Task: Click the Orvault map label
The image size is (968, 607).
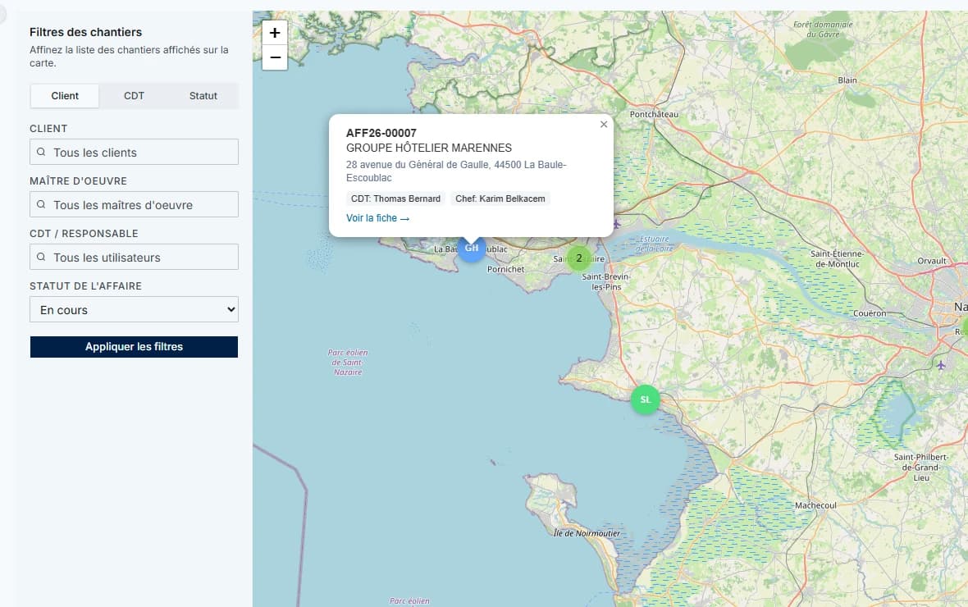Action: click(x=932, y=261)
